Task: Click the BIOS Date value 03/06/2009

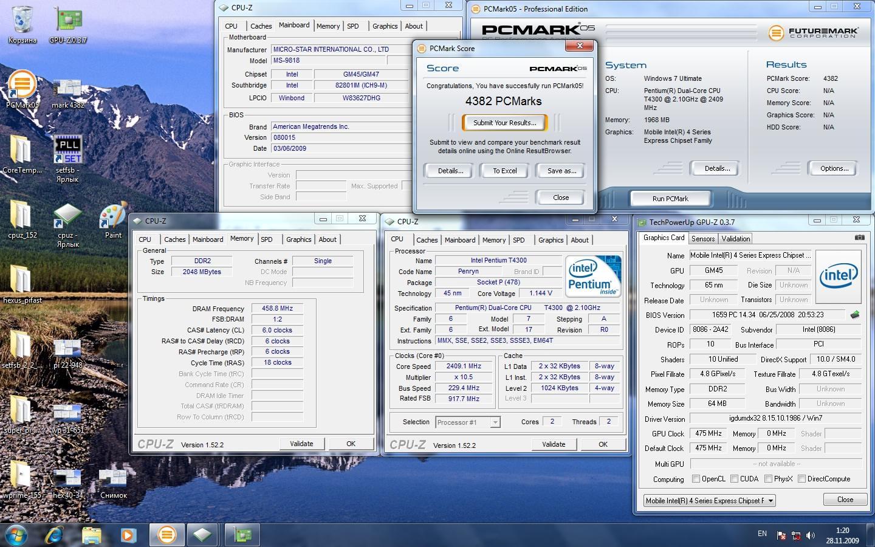Action: [341, 148]
